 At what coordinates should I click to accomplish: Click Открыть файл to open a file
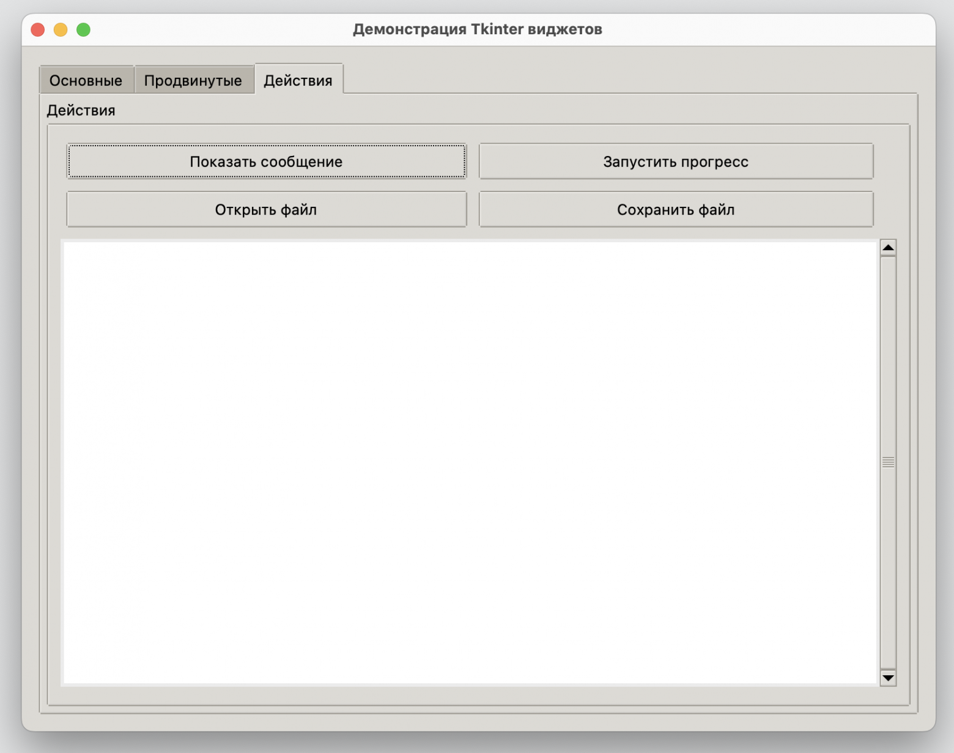coord(266,209)
